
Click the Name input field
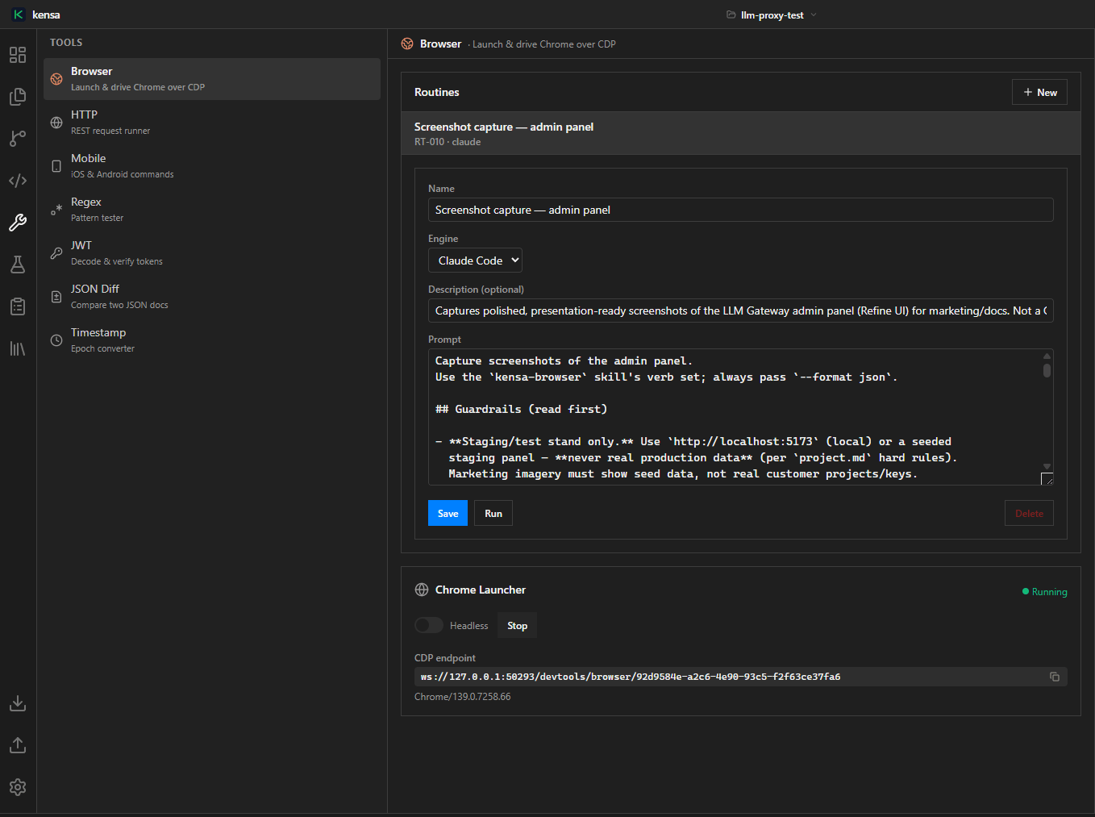coord(741,210)
